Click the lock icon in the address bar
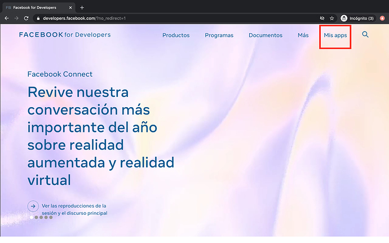The image size is (389, 243). pyautogui.click(x=38, y=19)
